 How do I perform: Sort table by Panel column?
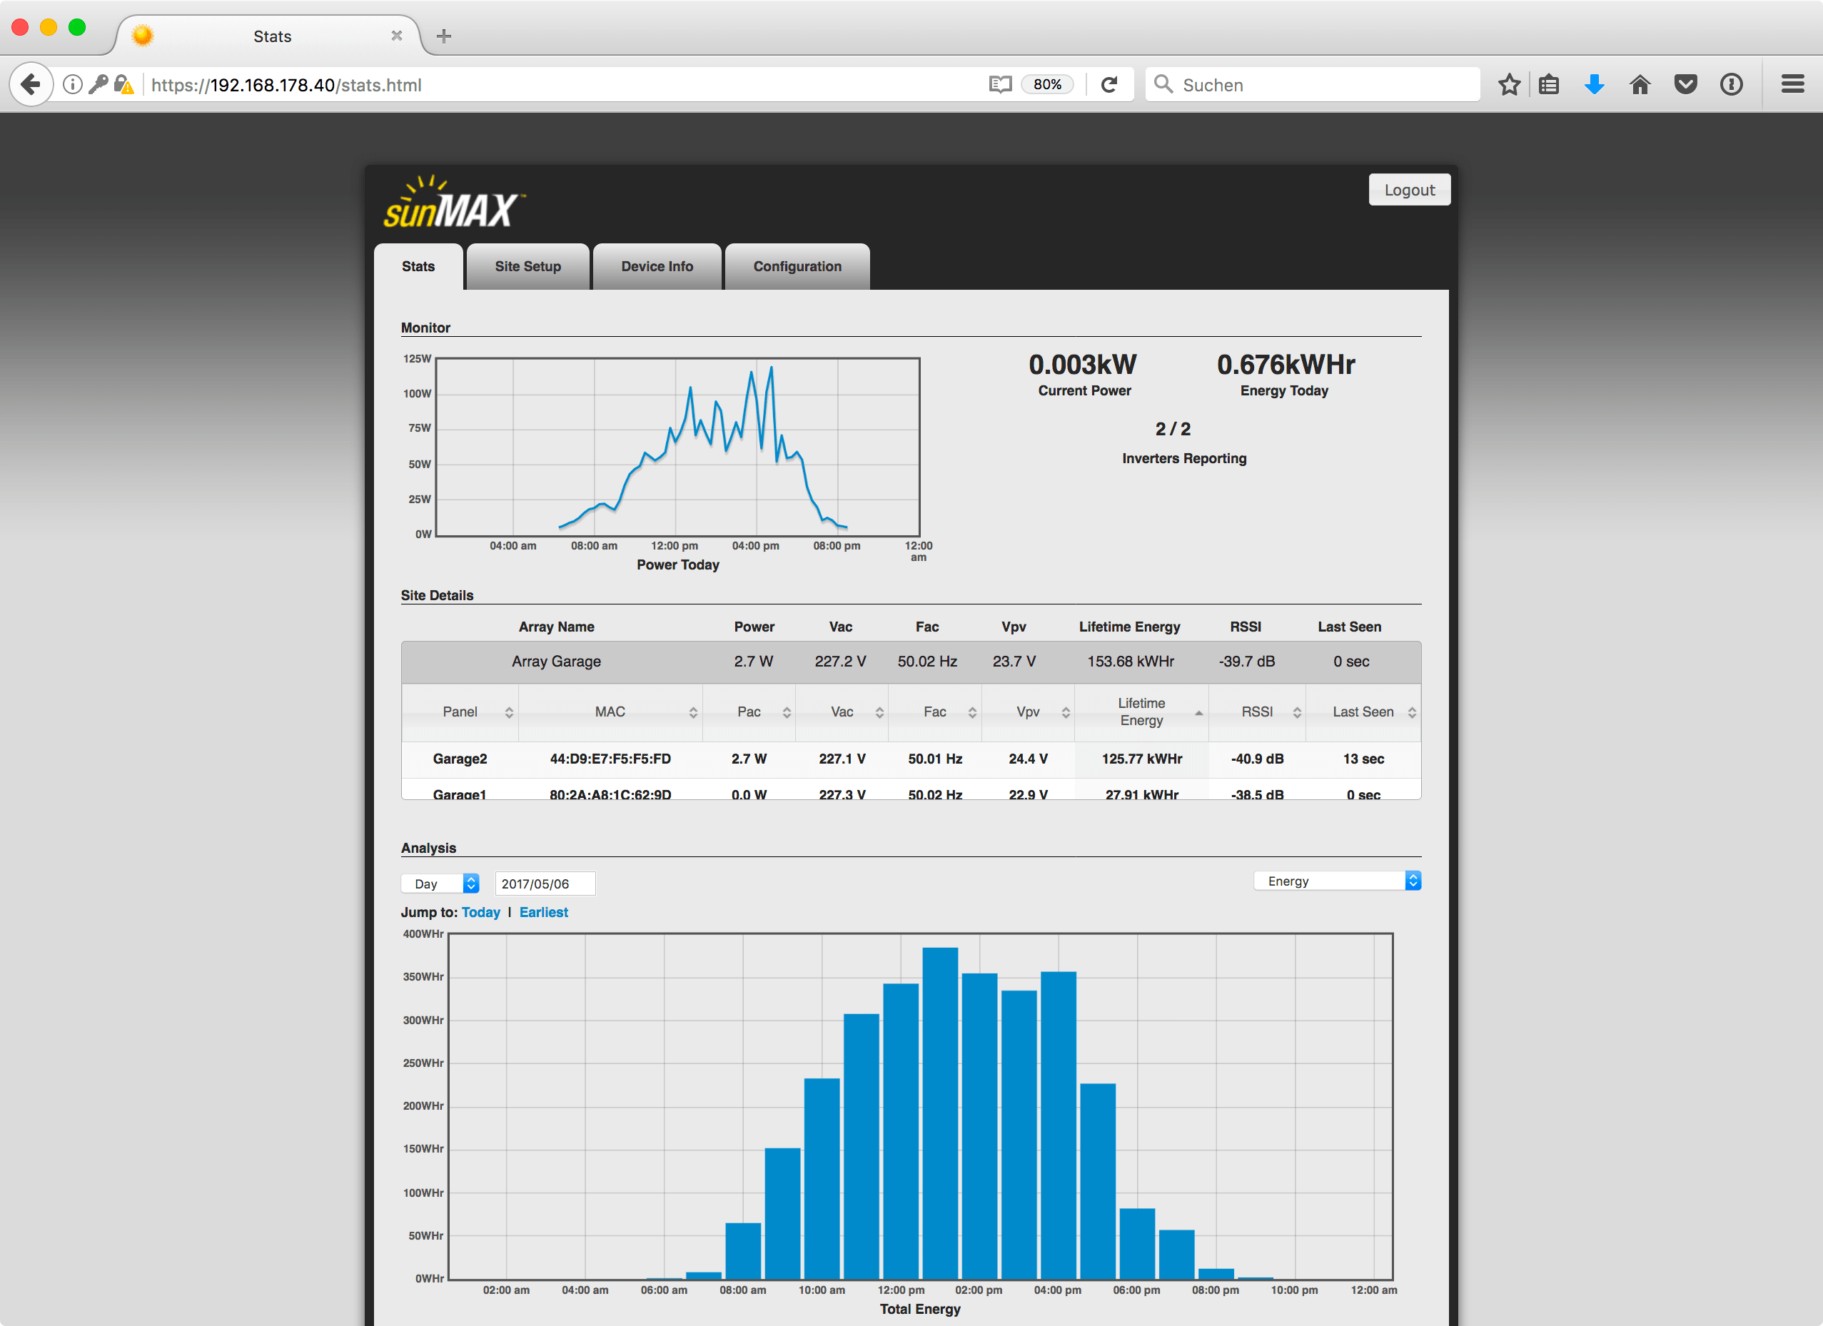(x=460, y=712)
